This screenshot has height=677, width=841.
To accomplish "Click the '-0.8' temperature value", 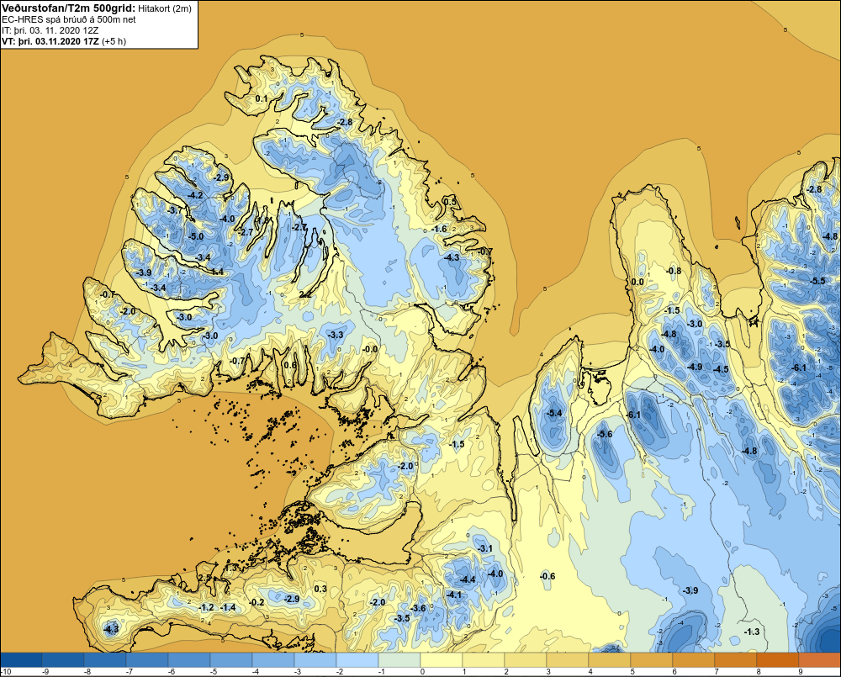I will [673, 271].
